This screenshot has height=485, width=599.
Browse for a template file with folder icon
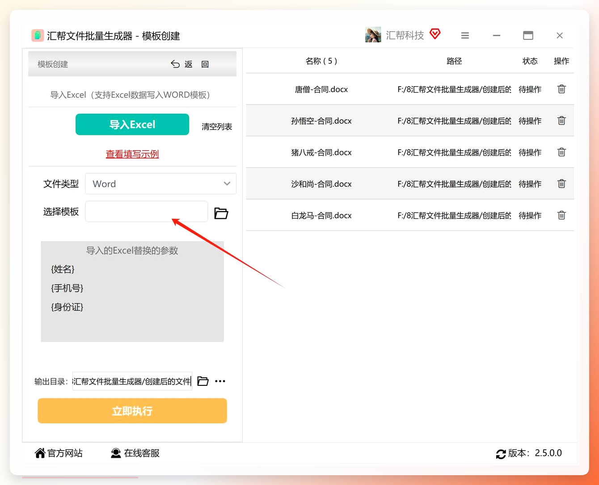[x=221, y=213]
